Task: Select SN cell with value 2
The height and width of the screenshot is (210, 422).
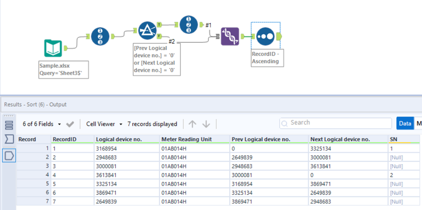Action: [404, 175]
